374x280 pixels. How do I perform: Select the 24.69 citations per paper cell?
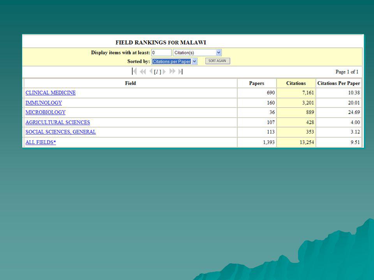click(339, 112)
